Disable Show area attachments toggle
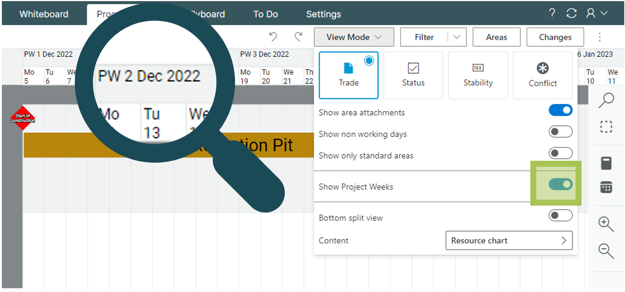This screenshot has height=292, width=625. point(560,110)
